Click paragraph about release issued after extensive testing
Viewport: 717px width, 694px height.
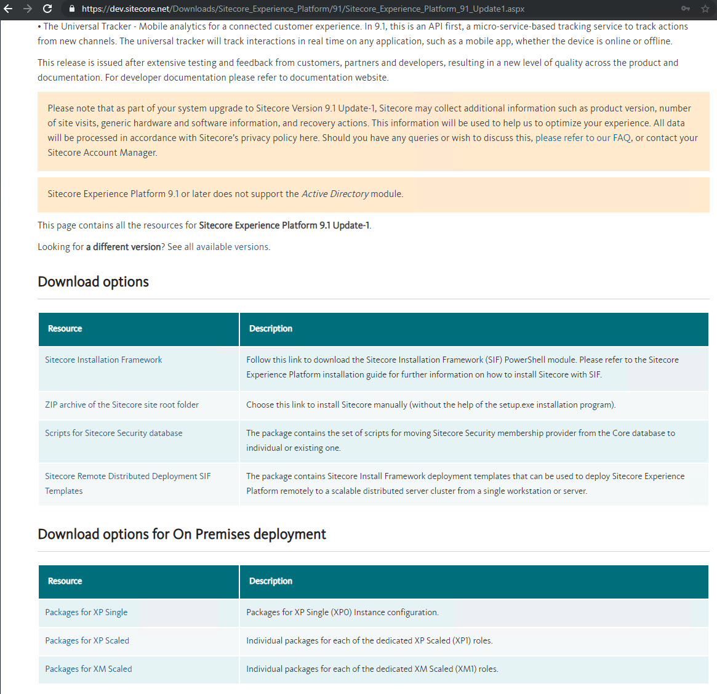(358, 70)
